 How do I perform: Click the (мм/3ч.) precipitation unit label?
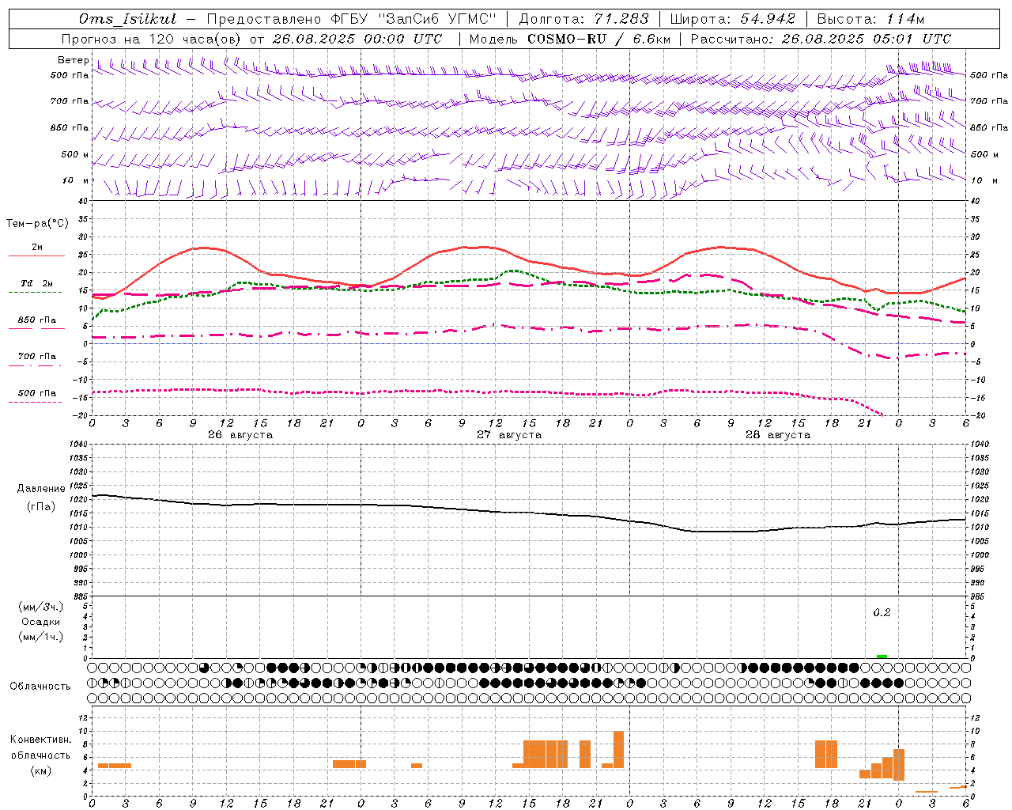(x=40, y=607)
